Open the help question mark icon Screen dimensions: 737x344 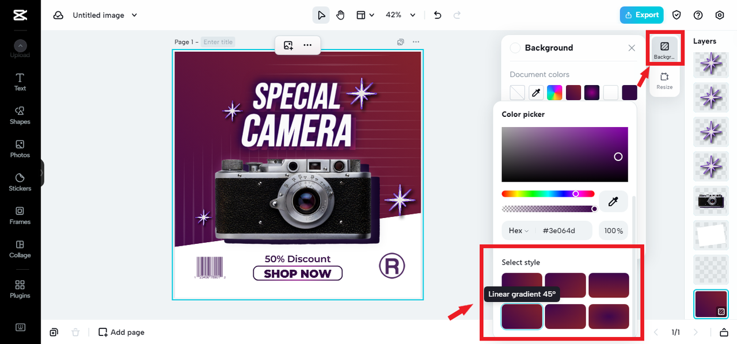pyautogui.click(x=698, y=15)
